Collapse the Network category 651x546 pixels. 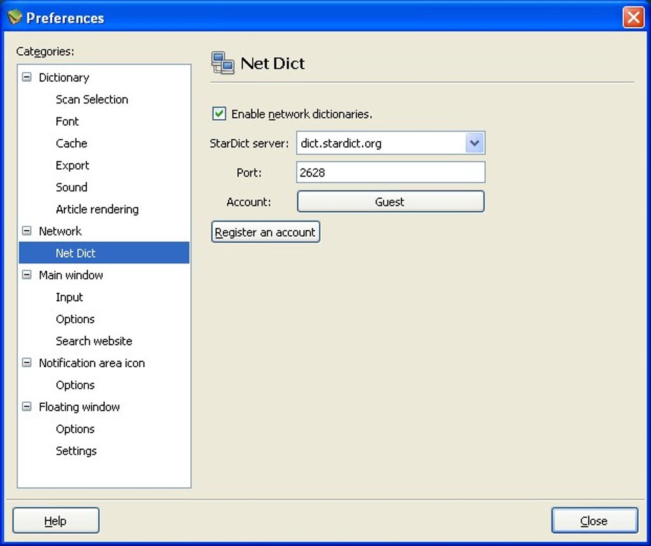click(27, 231)
